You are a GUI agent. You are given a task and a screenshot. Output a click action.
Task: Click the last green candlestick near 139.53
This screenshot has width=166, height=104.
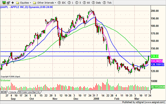[149, 58]
